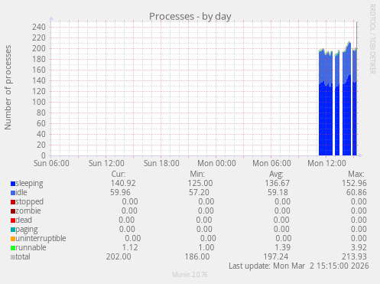This screenshot has height=284, width=380.
Task: Click the uninterruptible legend color swatch
Action: [13, 239]
